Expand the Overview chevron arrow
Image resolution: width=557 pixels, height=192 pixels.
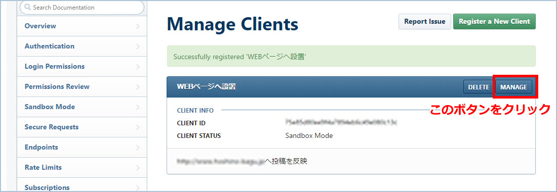click(x=138, y=26)
